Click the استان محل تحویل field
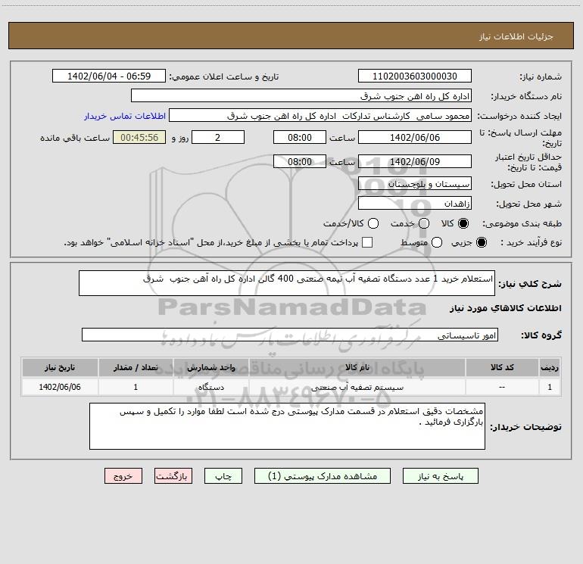The image size is (583, 564). pos(415,184)
